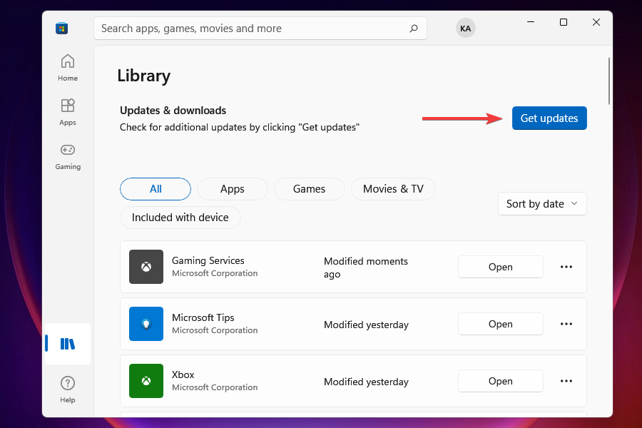The height and width of the screenshot is (428, 642).
Task: Click the Microsoft Tips app icon
Action: pyautogui.click(x=146, y=324)
